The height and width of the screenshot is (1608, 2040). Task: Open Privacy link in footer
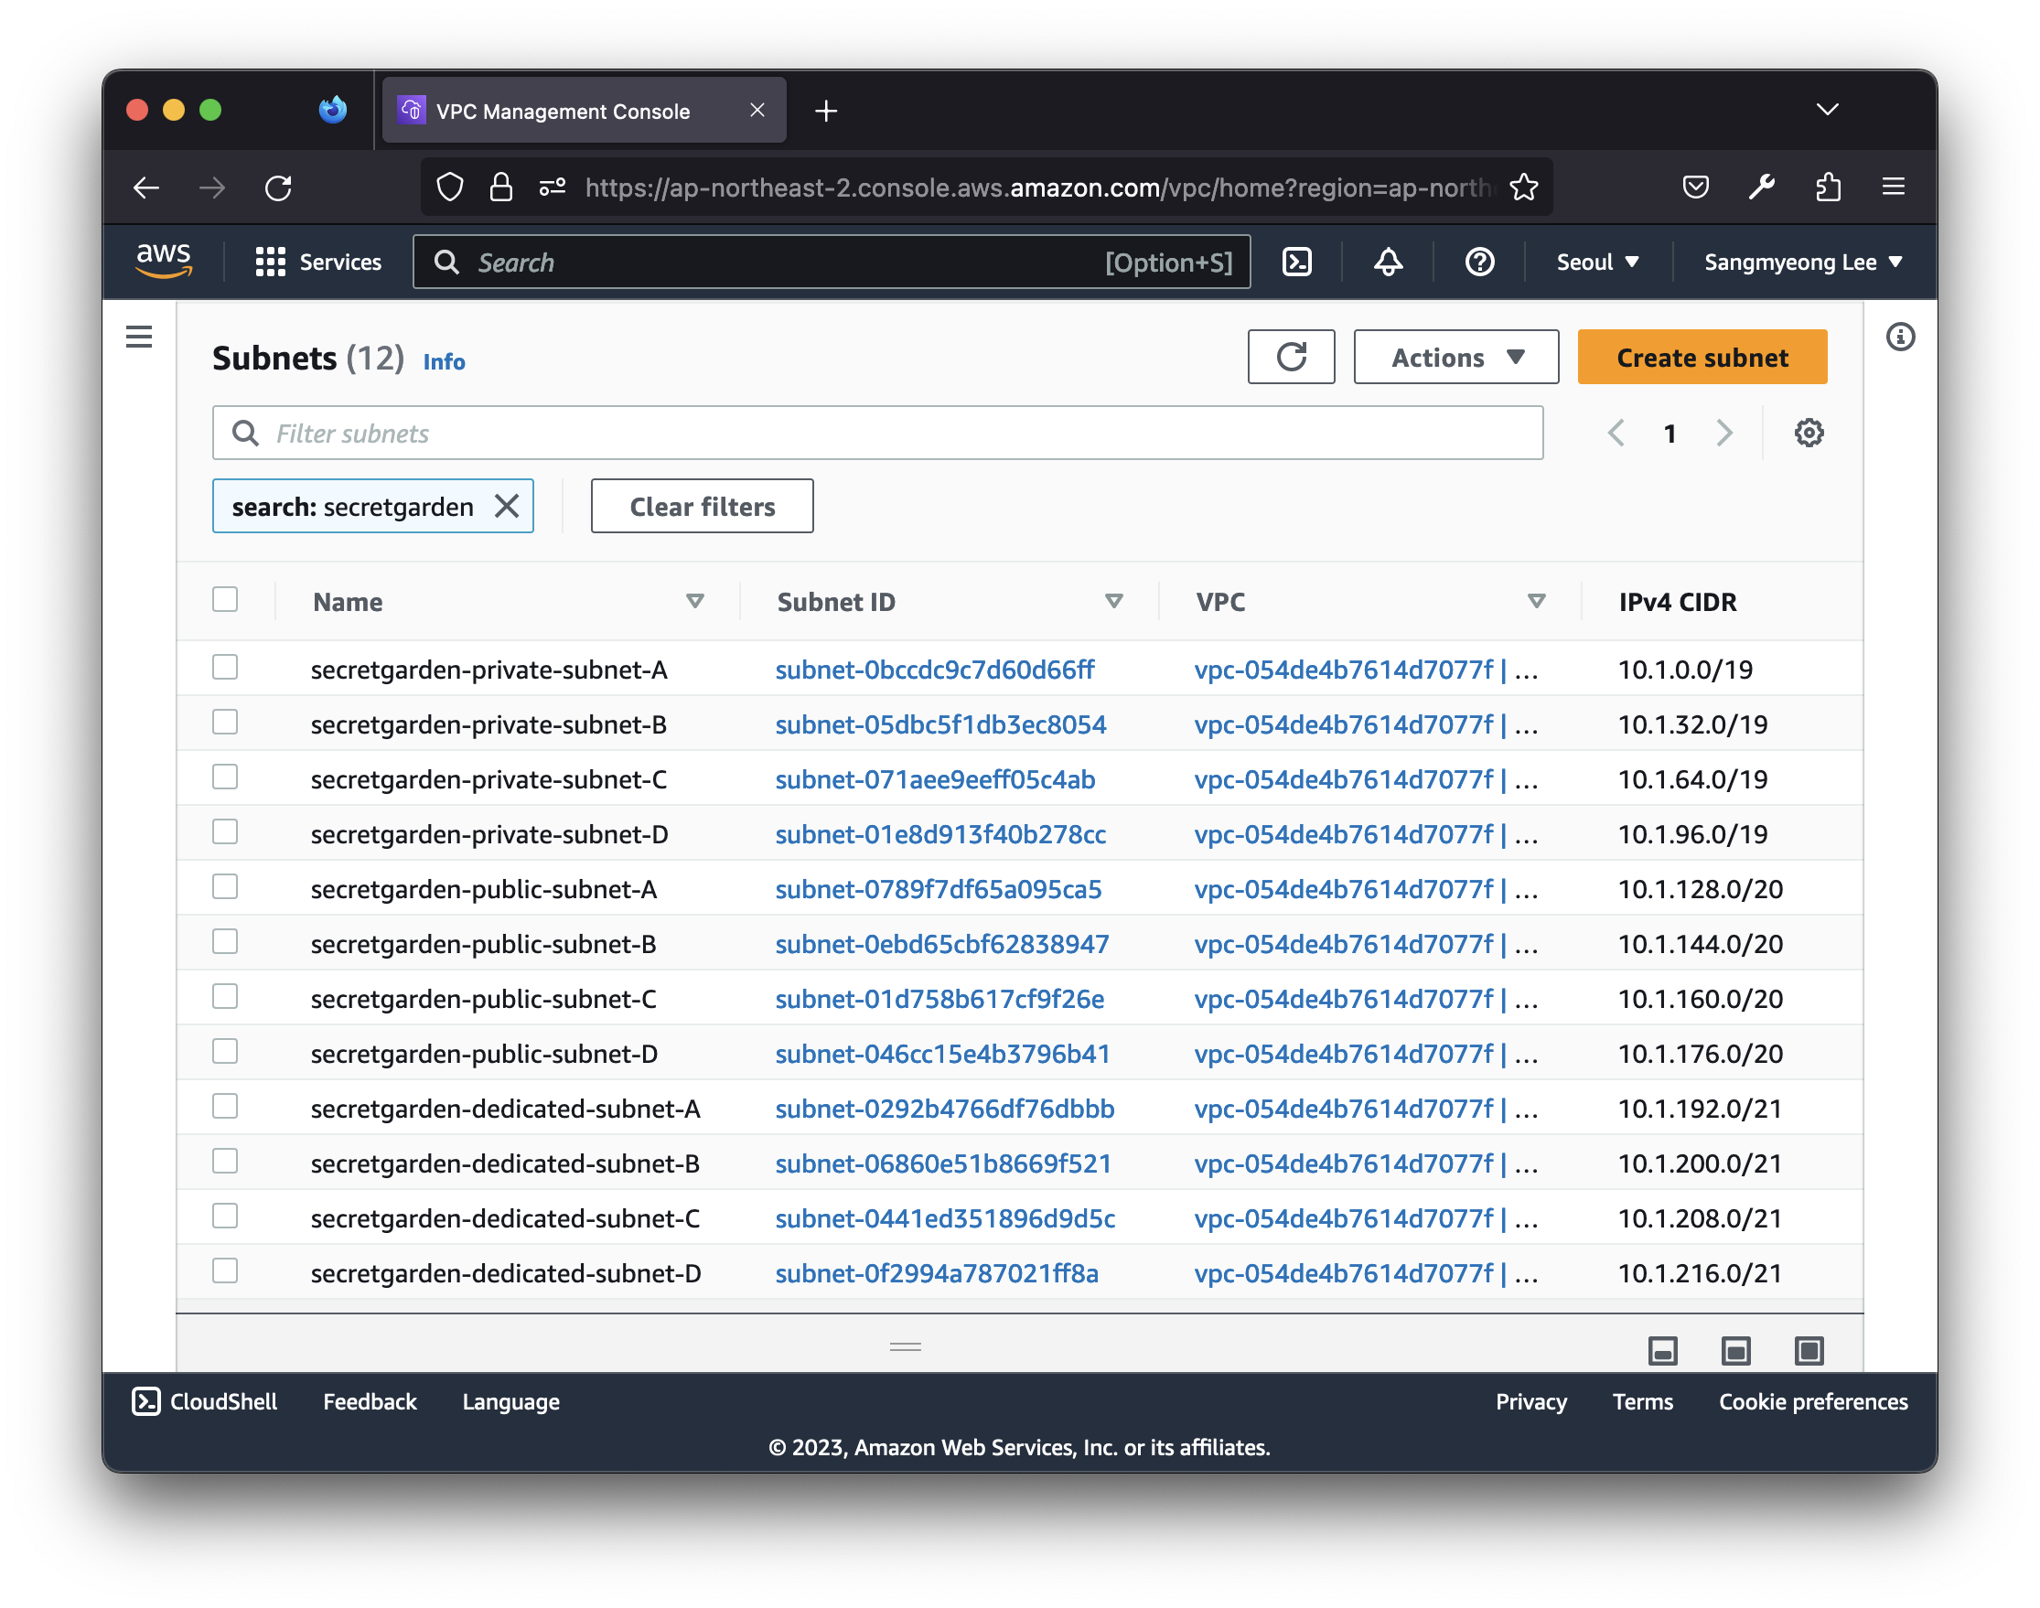point(1530,1402)
